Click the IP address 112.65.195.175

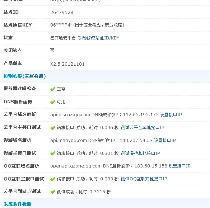141,115
